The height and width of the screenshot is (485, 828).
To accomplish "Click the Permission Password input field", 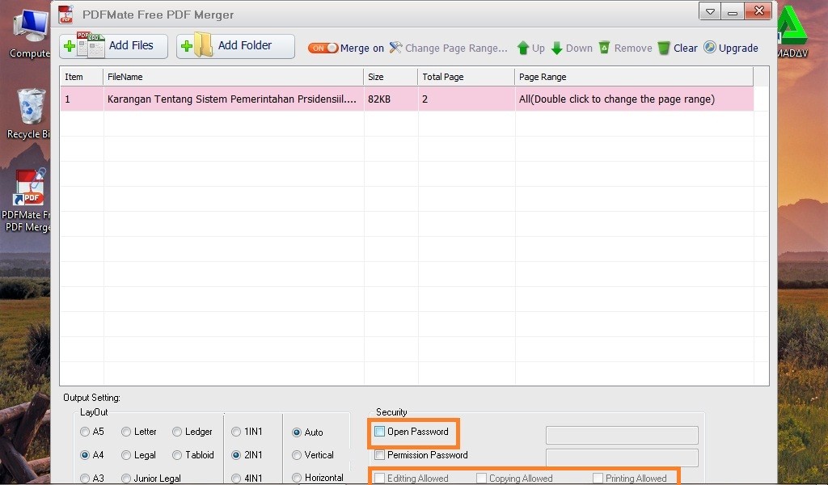I will 622,458.
